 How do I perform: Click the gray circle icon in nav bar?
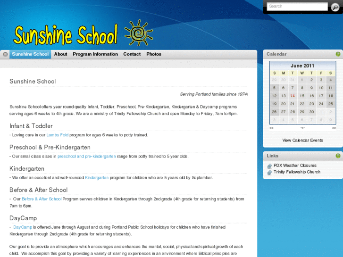[5, 54]
